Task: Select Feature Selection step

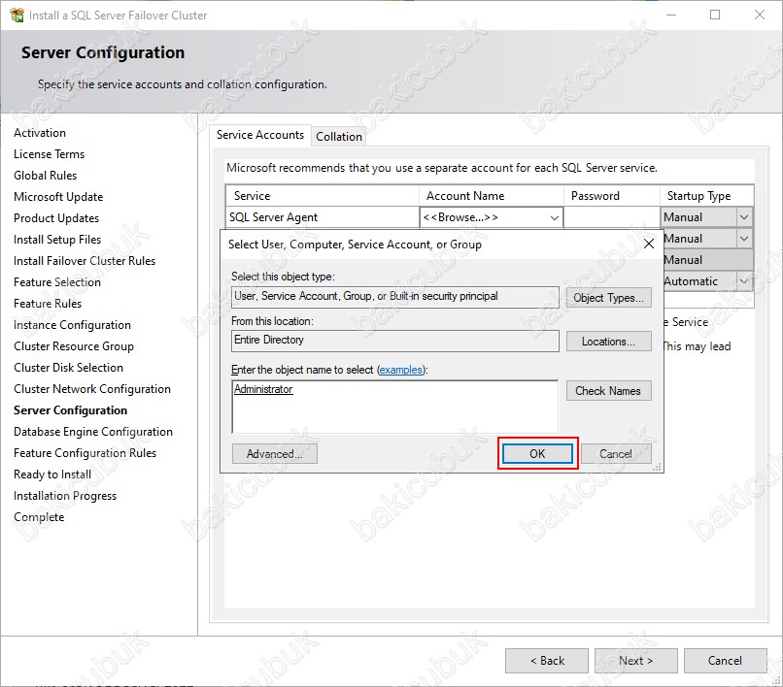Action: tap(57, 282)
